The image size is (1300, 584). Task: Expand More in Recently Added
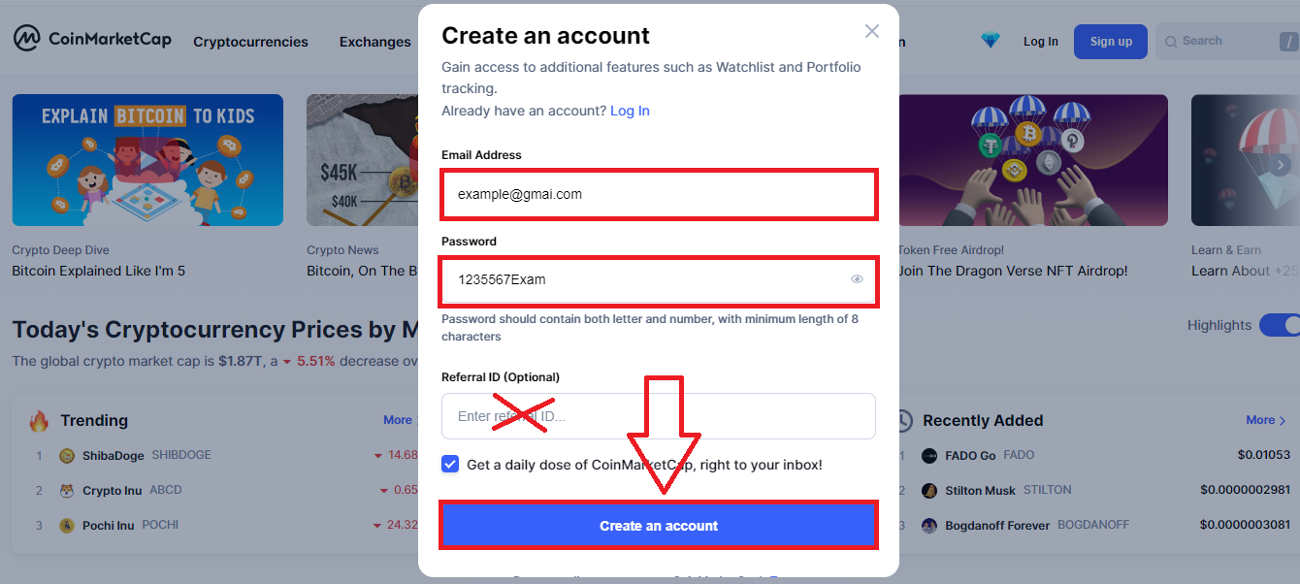point(1265,420)
